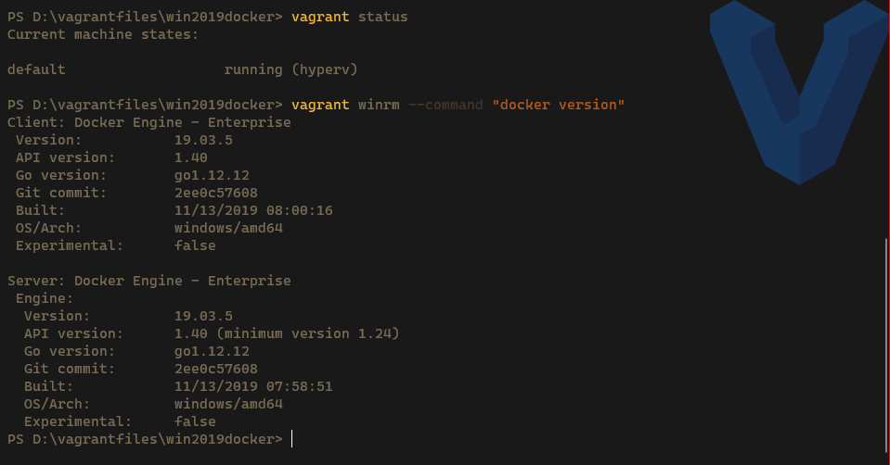
Task: Click the cursor at the last prompt
Action: (291, 438)
